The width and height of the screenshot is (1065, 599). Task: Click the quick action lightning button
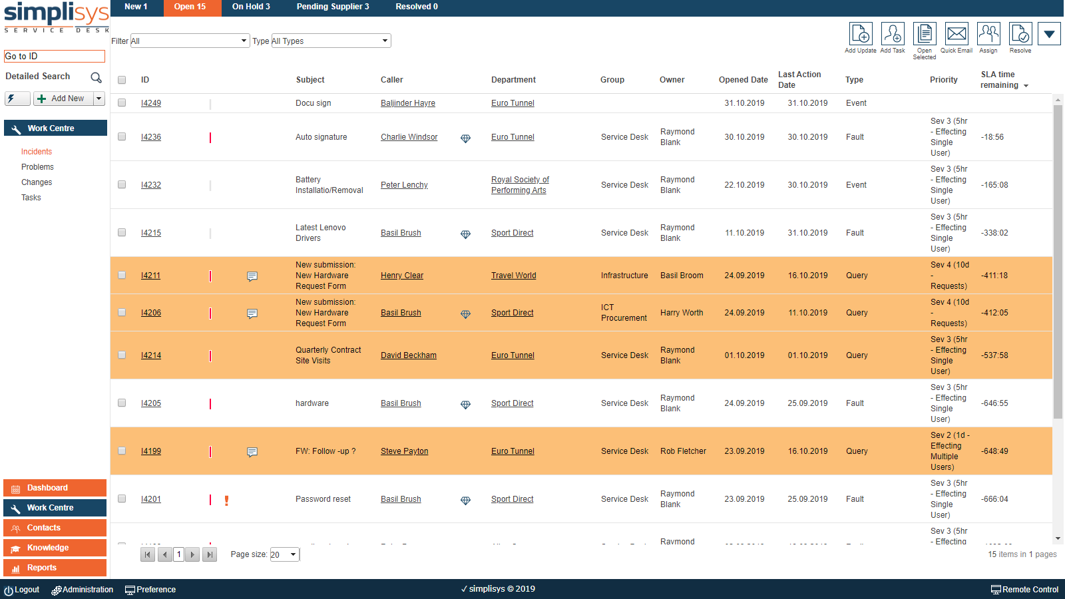(17, 99)
